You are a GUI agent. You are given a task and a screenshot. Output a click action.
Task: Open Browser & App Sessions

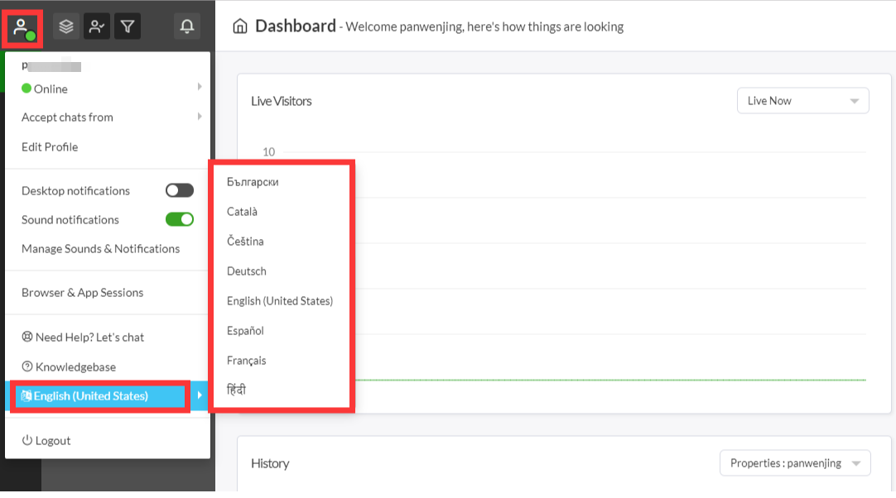click(82, 293)
